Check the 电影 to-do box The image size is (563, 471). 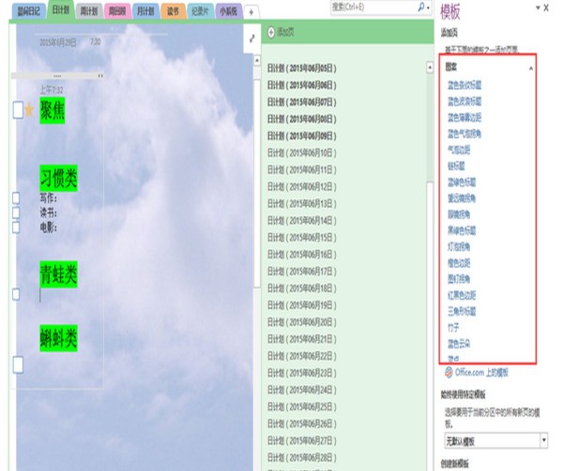[16, 228]
